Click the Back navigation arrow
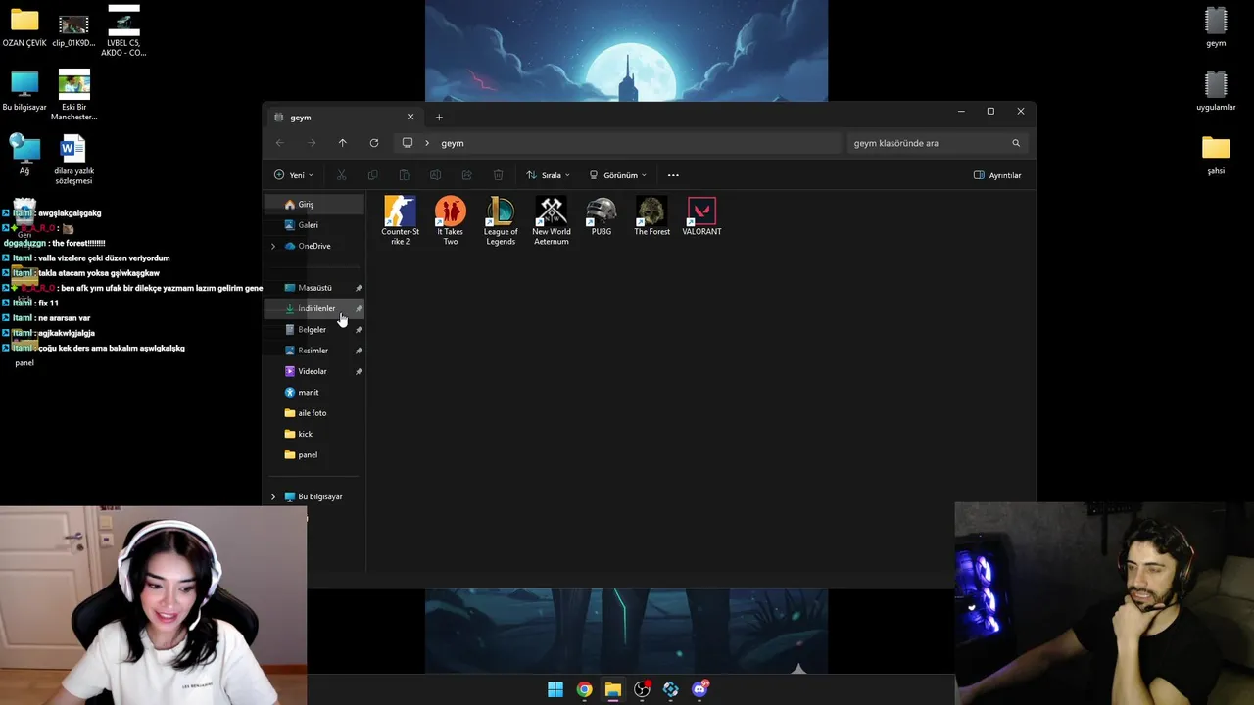The height and width of the screenshot is (705, 1254). [280, 143]
